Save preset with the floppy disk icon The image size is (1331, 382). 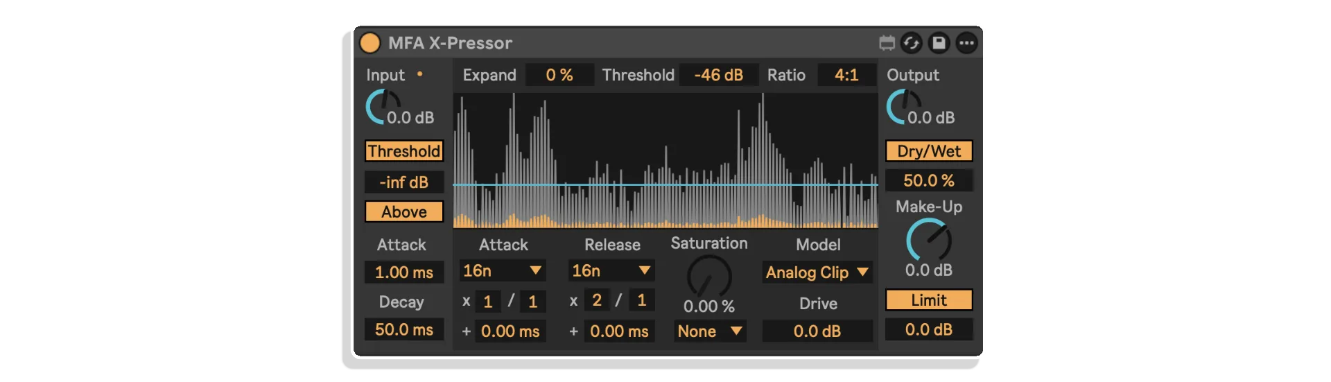point(939,43)
